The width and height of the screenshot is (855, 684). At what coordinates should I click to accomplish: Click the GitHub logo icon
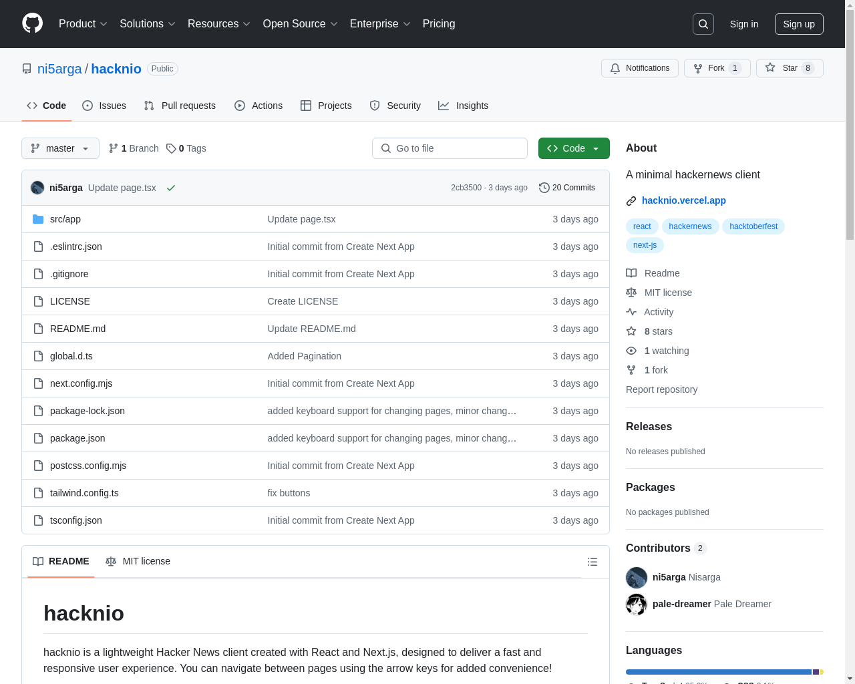coord(33,23)
